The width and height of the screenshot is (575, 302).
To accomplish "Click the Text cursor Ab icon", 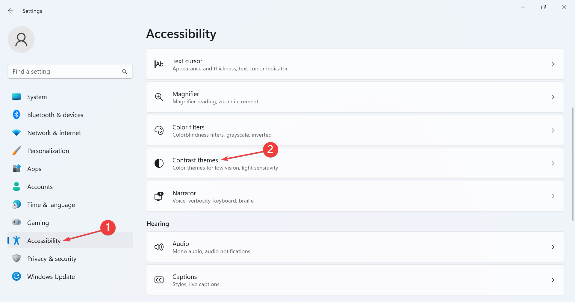I will coord(159,64).
